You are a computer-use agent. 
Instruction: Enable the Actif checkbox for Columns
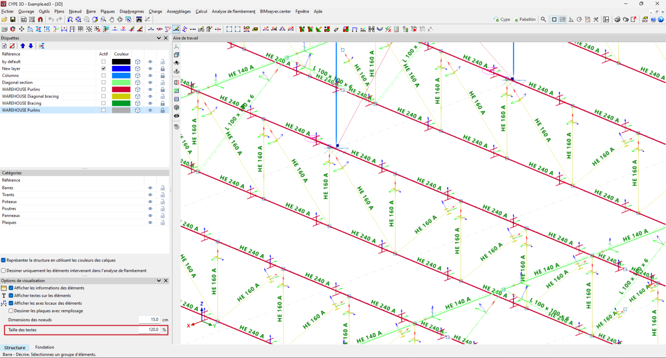coord(103,75)
